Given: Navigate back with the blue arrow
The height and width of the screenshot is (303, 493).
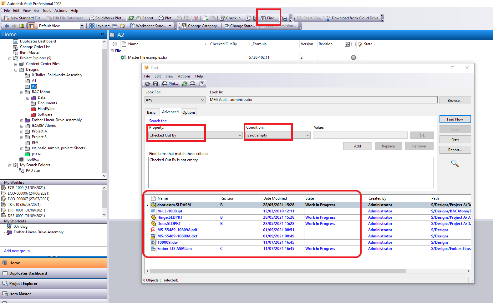Looking at the screenshot, I should [x=7, y=26].
